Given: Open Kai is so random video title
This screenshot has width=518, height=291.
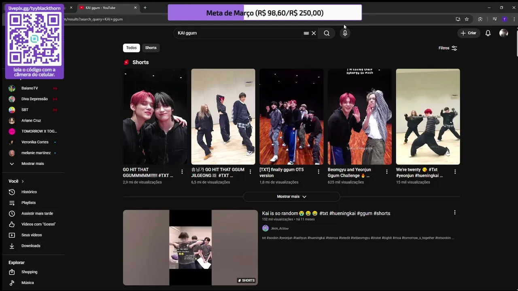Looking at the screenshot, I should point(326,213).
